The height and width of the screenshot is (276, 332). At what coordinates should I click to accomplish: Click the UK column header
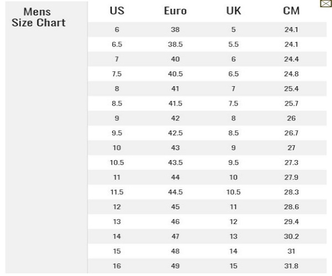[x=234, y=12]
